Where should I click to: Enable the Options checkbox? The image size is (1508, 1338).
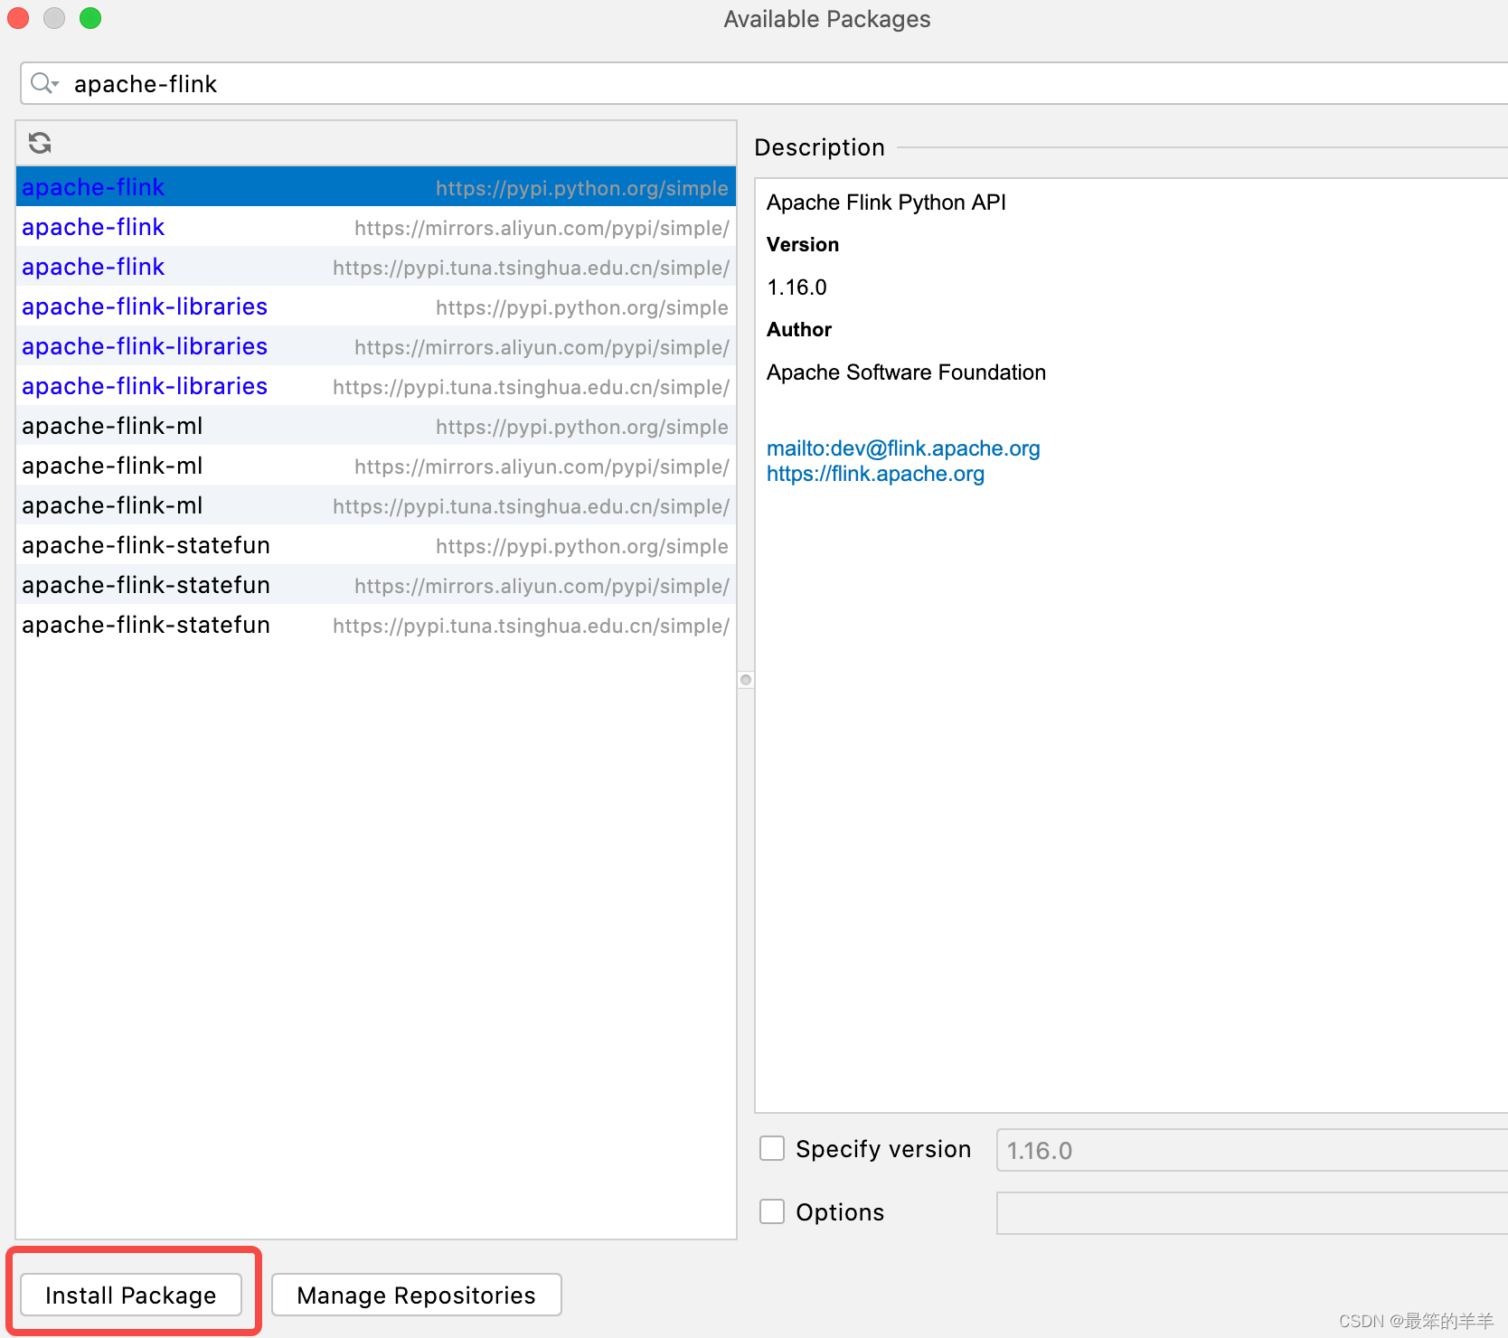pos(772,1211)
